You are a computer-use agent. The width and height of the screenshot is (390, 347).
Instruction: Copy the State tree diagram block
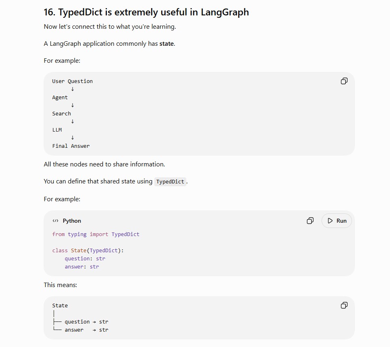tap(344, 305)
